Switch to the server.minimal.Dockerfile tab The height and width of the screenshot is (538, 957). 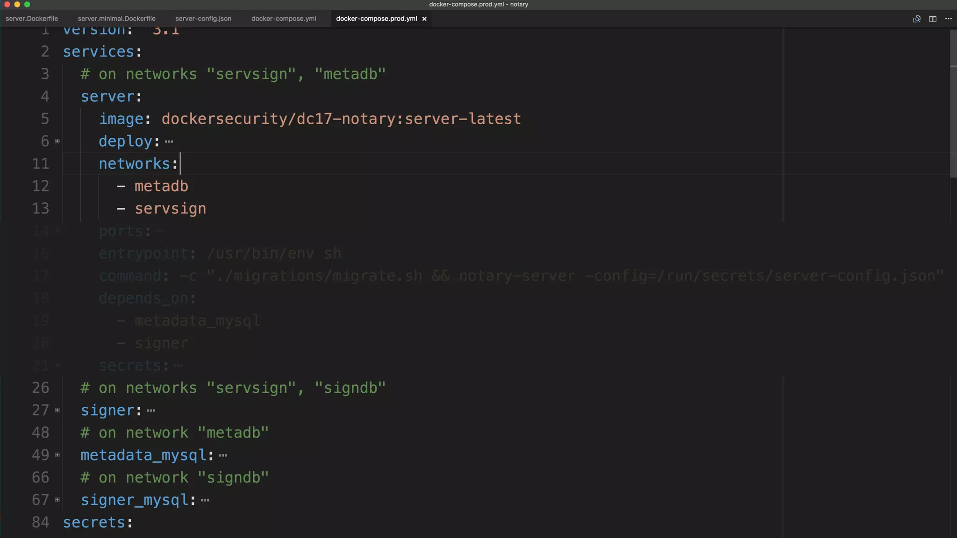[x=116, y=19]
